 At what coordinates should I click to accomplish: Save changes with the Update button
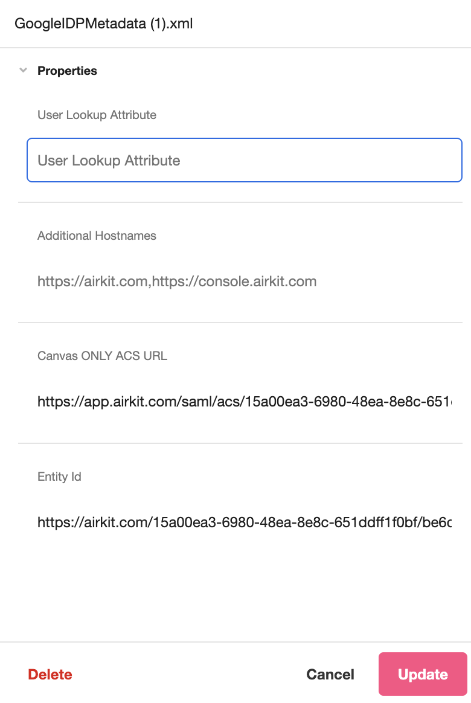click(423, 674)
